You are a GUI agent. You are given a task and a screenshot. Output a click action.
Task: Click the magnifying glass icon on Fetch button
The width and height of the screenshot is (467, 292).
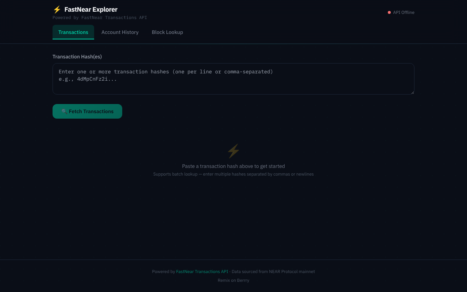[65, 111]
